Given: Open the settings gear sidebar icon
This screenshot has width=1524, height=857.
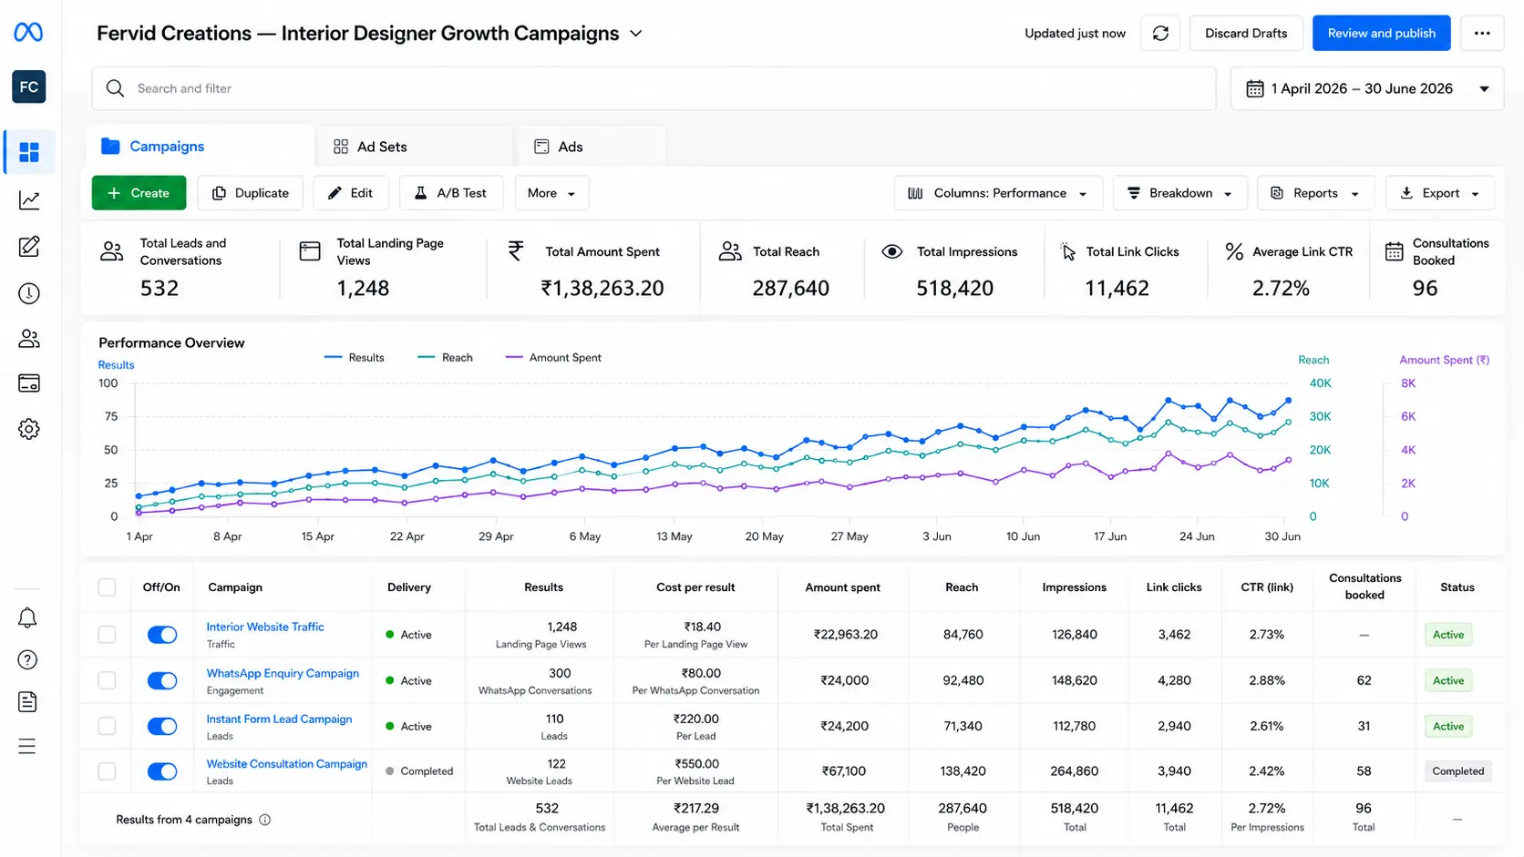Looking at the screenshot, I should [x=29, y=429].
